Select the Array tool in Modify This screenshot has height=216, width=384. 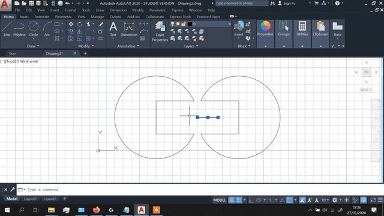tap(88, 38)
